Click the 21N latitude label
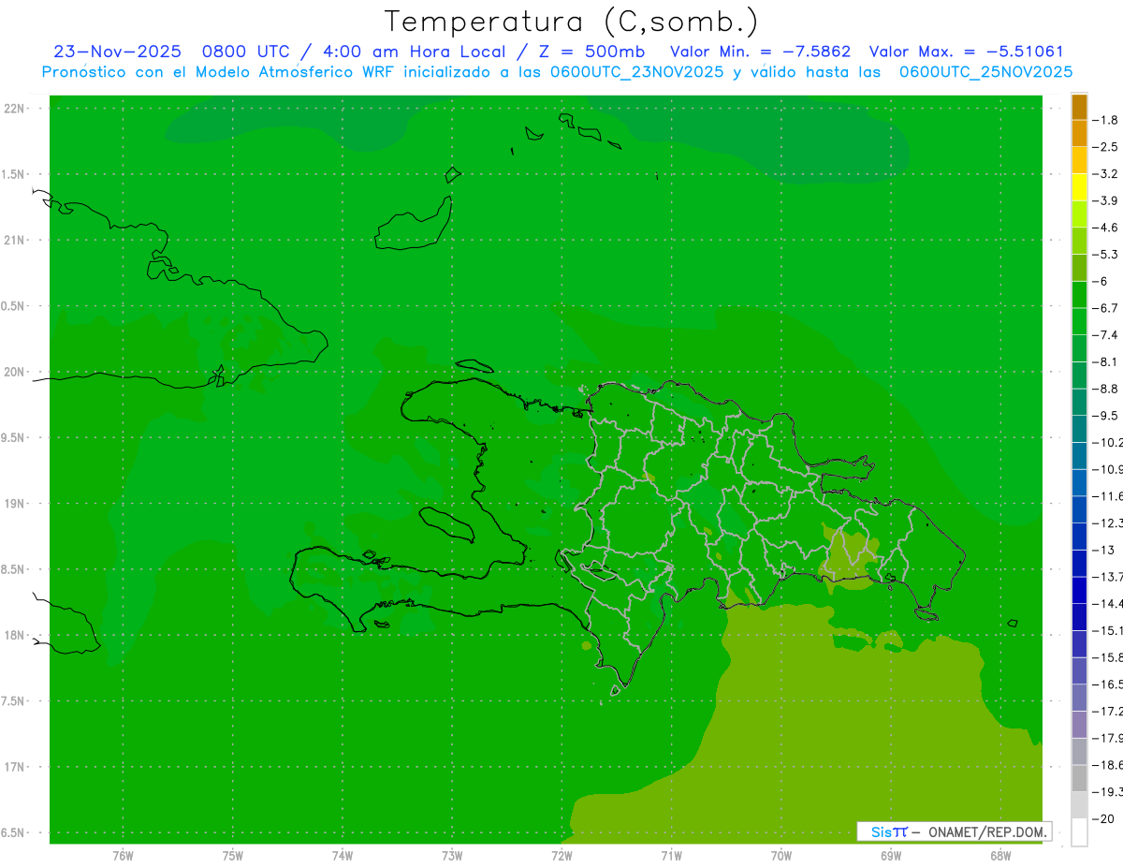This screenshot has height=868, width=1123. [14, 241]
